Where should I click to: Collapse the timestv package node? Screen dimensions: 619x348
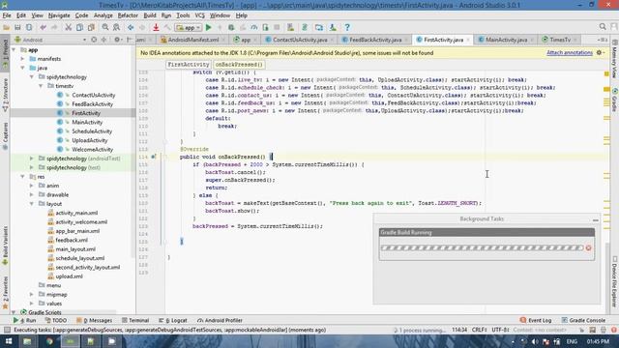pyautogui.click(x=41, y=86)
